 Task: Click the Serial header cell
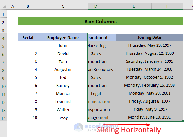click(x=28, y=37)
